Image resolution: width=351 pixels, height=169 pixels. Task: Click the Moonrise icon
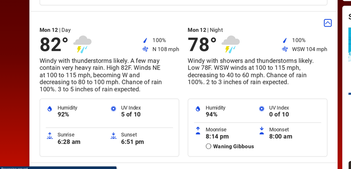(198, 131)
